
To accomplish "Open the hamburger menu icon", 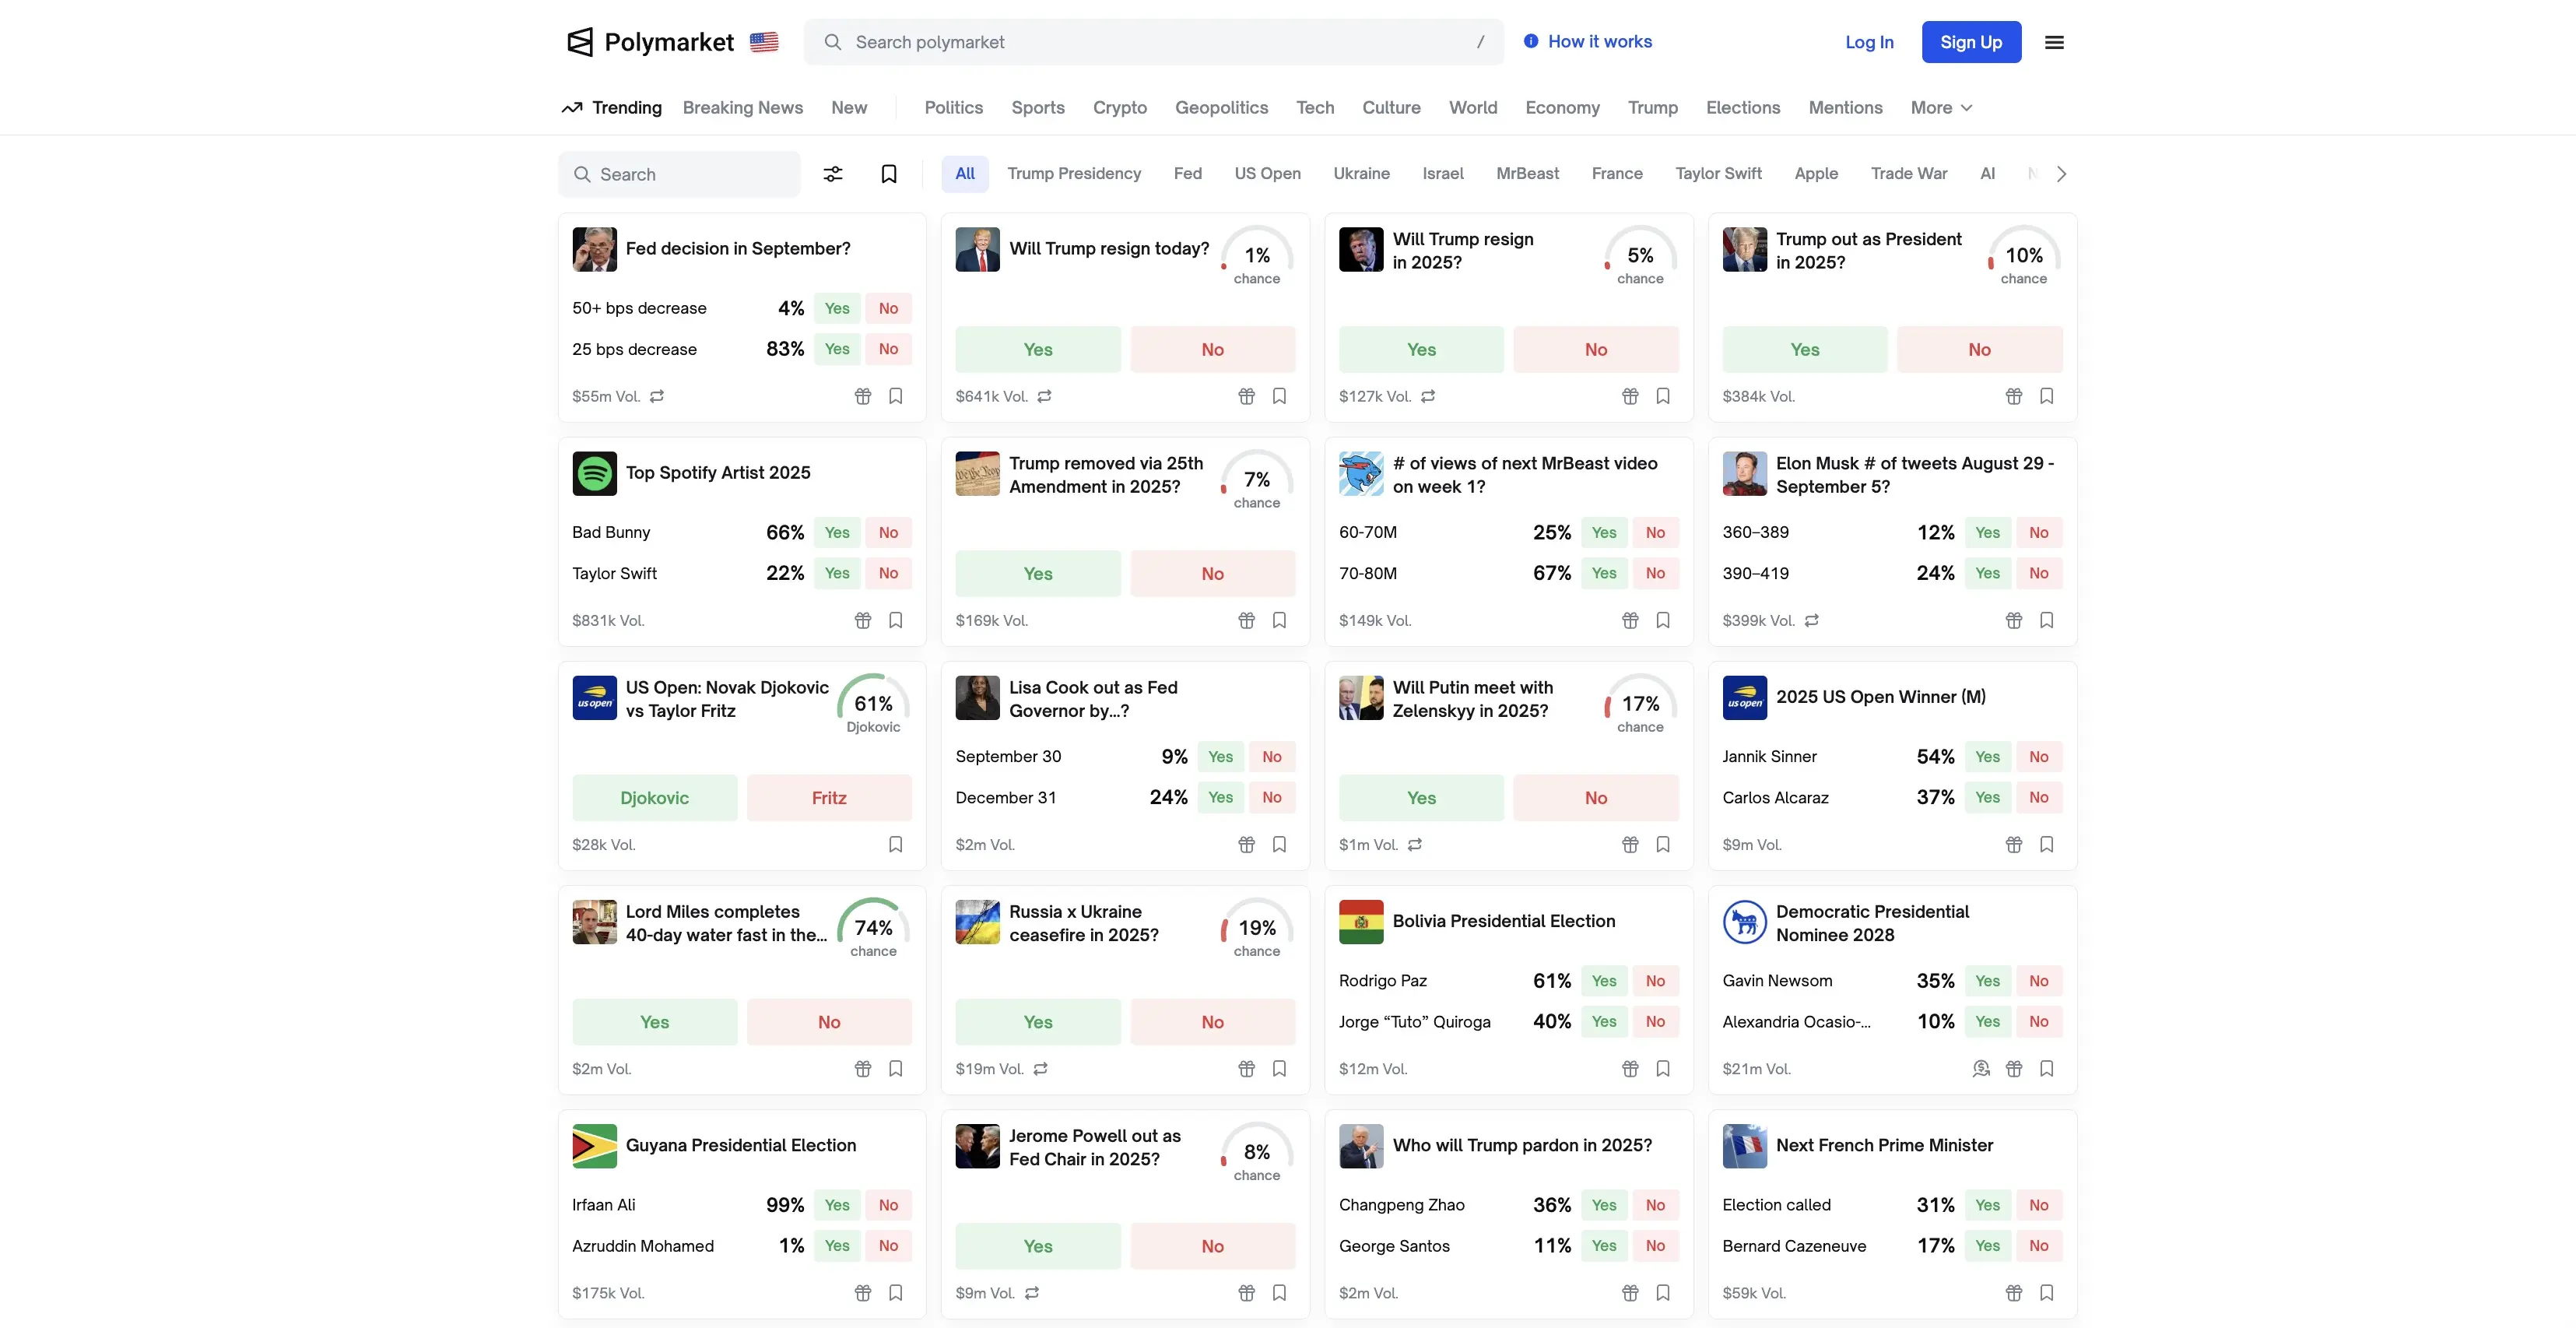I will pos(2054,42).
